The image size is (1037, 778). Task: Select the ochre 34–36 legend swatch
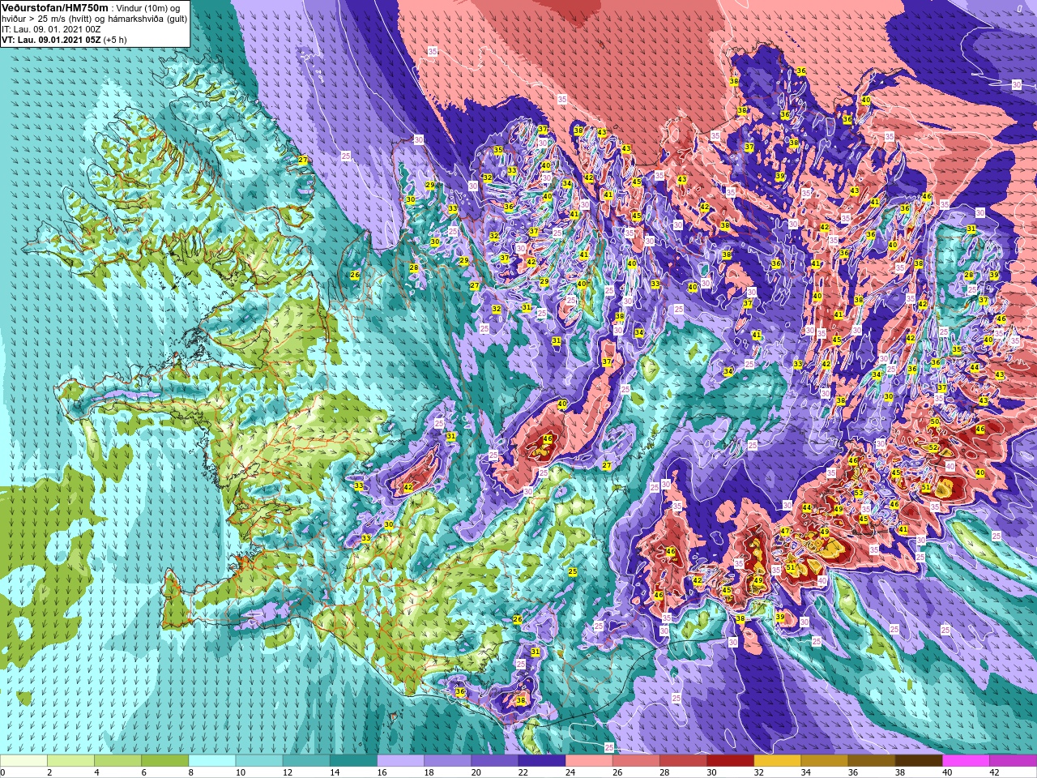[x=824, y=761]
